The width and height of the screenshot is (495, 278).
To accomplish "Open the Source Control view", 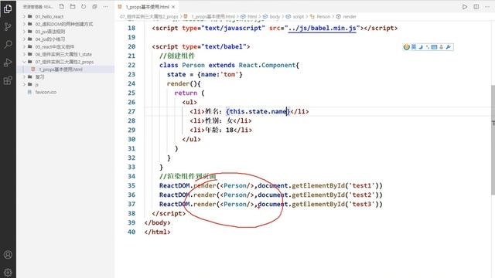I will (8, 26).
